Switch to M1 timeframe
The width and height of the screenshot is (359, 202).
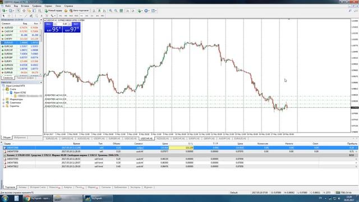(61, 16)
